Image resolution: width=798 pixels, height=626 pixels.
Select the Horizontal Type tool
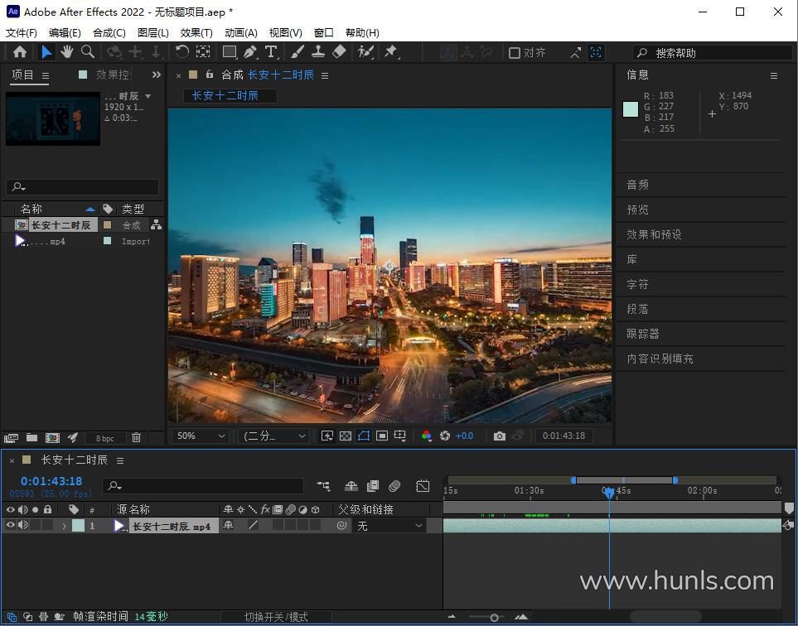pyautogui.click(x=271, y=52)
